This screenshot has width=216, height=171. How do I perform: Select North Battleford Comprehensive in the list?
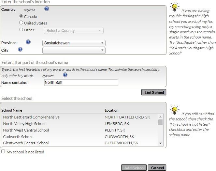coord(80,117)
